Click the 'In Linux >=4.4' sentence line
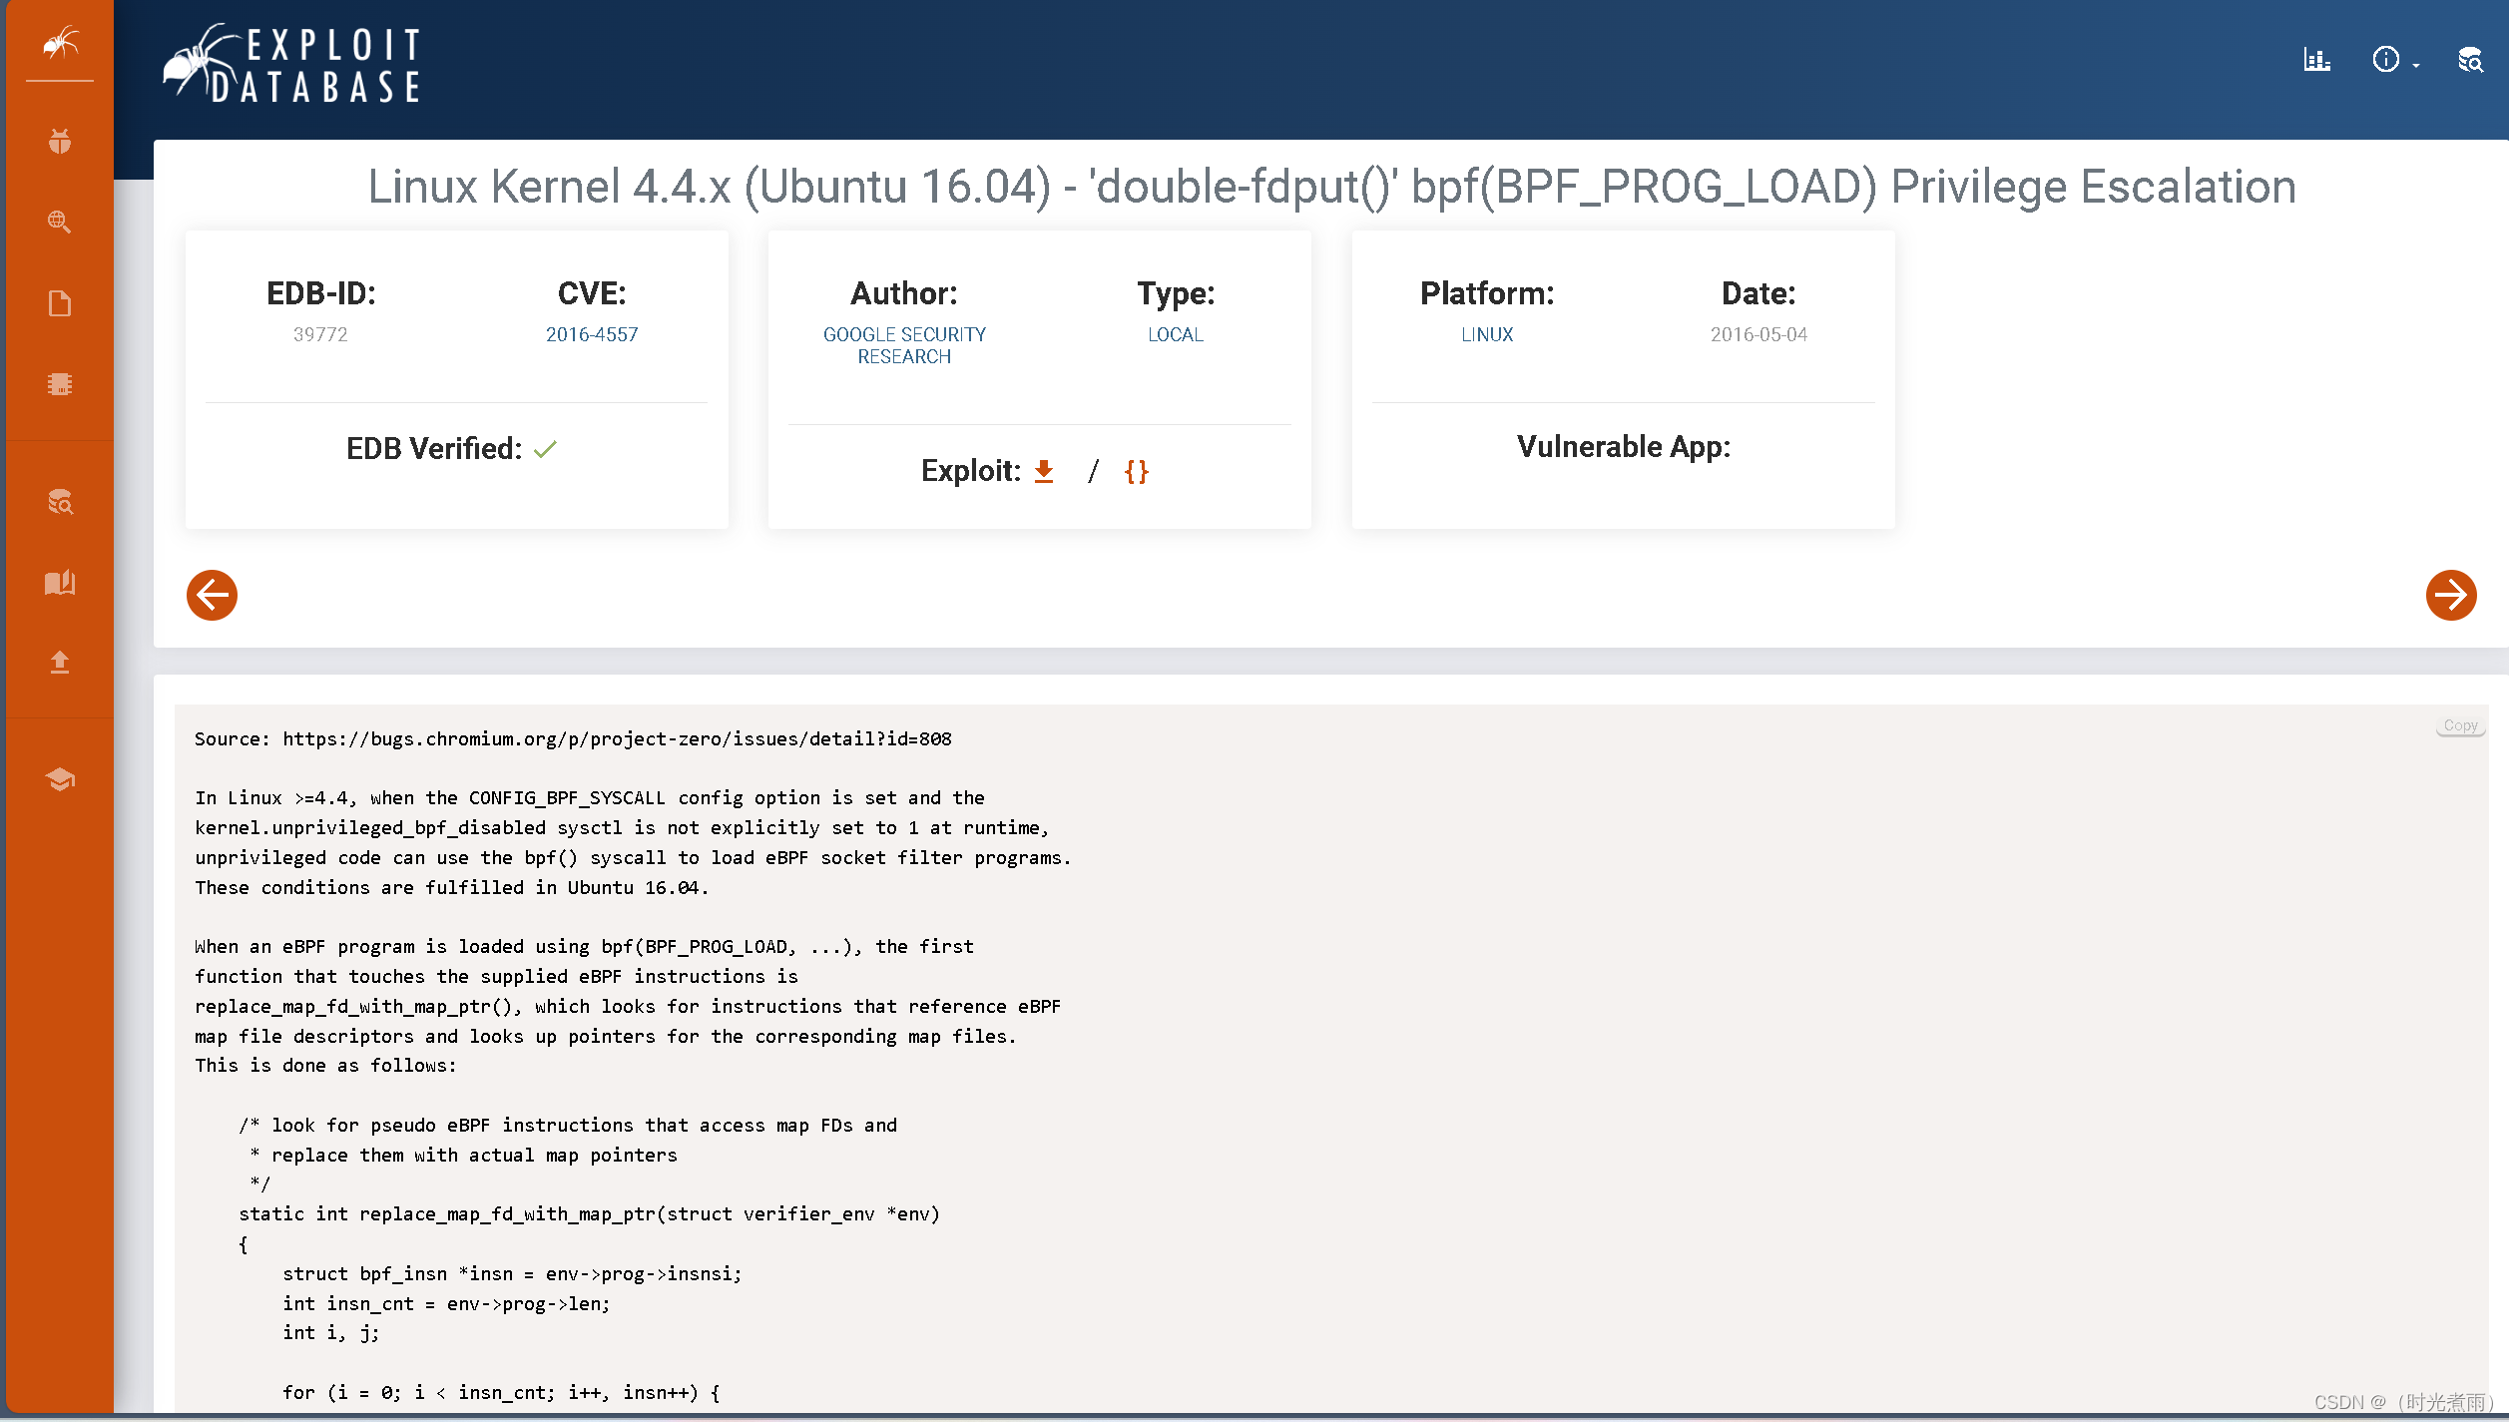Image resolution: width=2509 pixels, height=1422 pixels. point(589,797)
